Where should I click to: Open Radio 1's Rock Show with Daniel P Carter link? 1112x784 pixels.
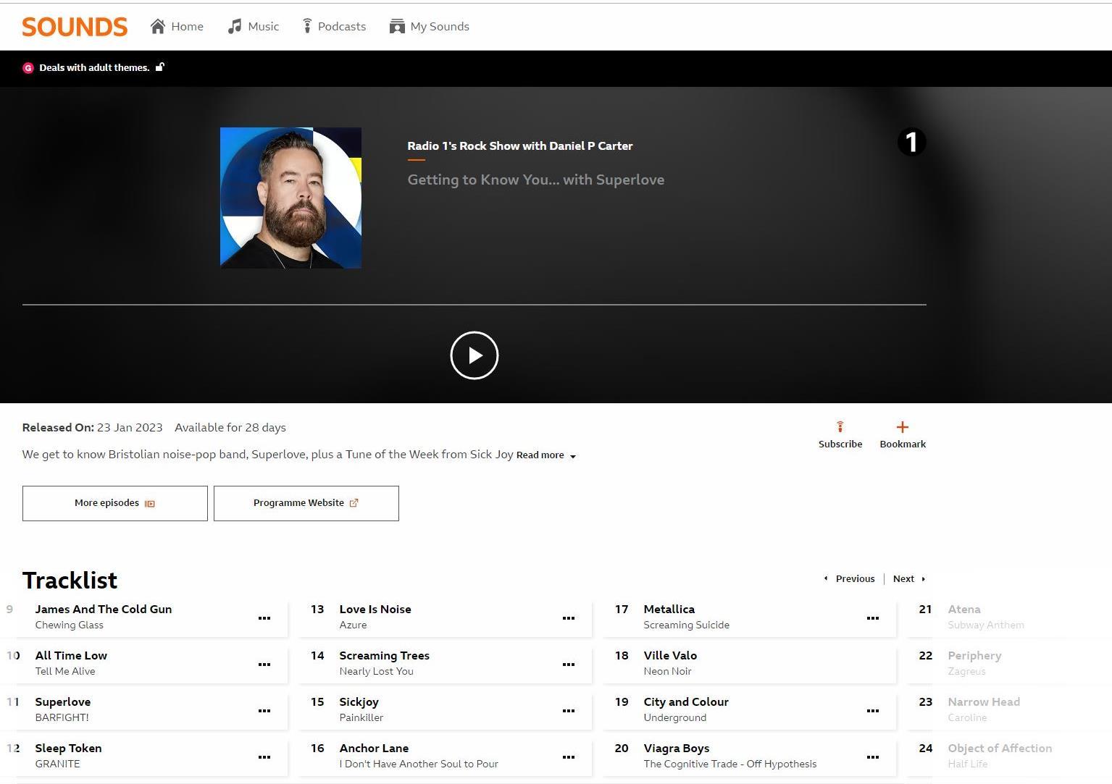coord(520,146)
